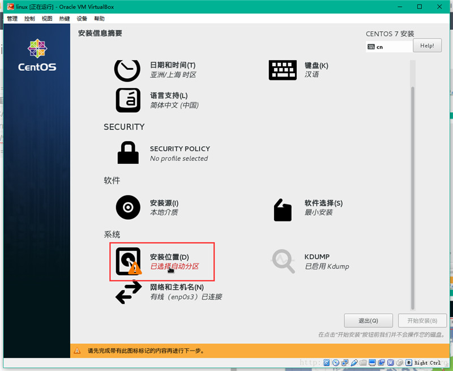
Task: Click the cn keyboard layout indicator
Action: pos(389,47)
